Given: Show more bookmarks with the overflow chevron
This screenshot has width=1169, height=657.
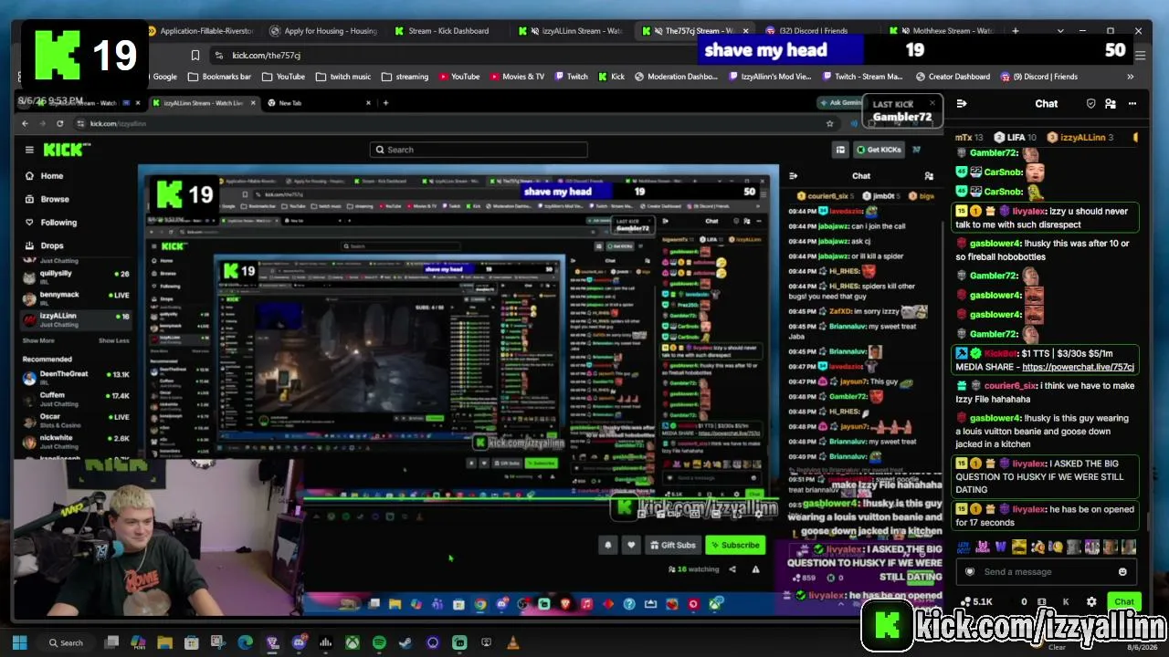Looking at the screenshot, I should pyautogui.click(x=1131, y=77).
